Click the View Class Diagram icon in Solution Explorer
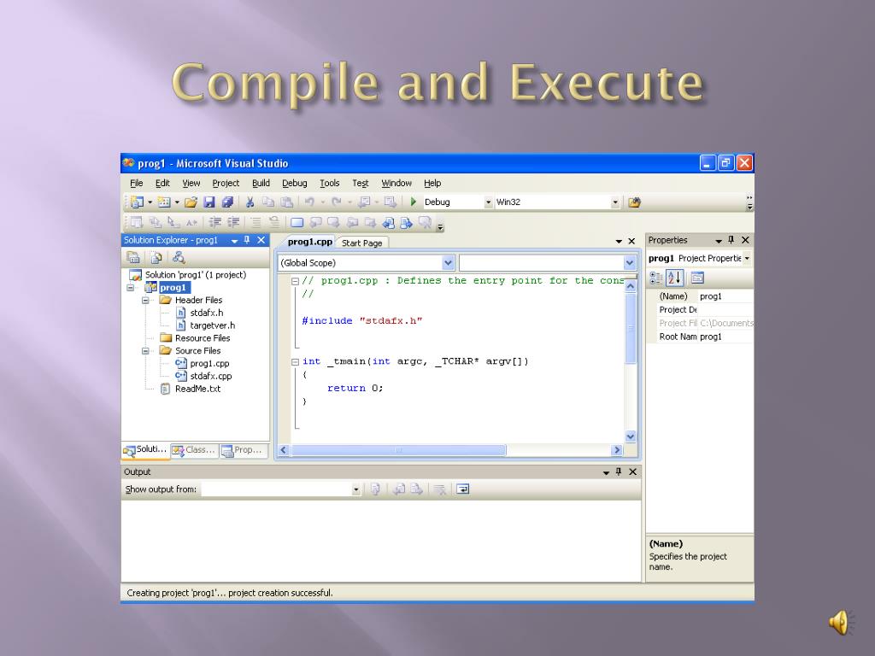This screenshot has height=656, width=875. click(179, 257)
